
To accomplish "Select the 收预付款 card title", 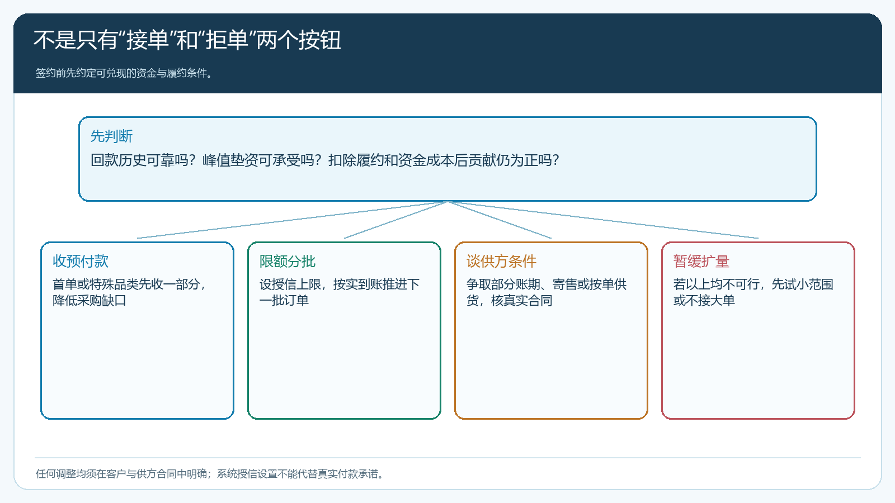I will pyautogui.click(x=81, y=261).
